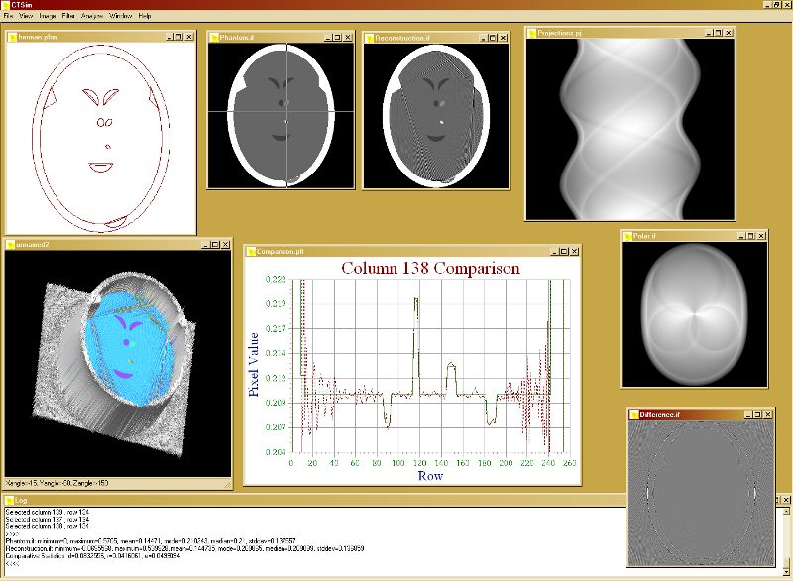This screenshot has height=581, width=793.
Task: Activate the Projections.pj sinogram image
Action: click(630, 129)
